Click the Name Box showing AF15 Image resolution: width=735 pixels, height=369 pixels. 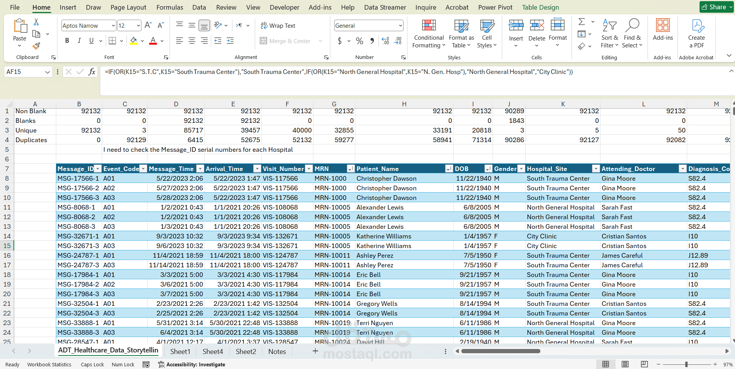pyautogui.click(x=24, y=72)
